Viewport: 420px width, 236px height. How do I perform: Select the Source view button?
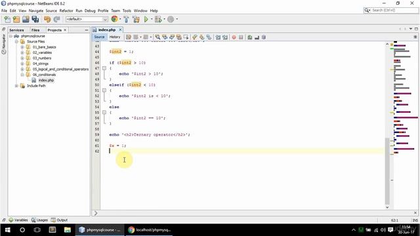(x=99, y=37)
